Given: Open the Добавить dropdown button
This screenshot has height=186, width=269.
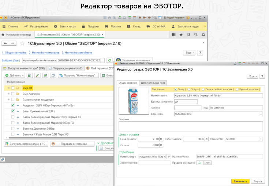Looking at the screenshot, I should click(x=14, y=76).
